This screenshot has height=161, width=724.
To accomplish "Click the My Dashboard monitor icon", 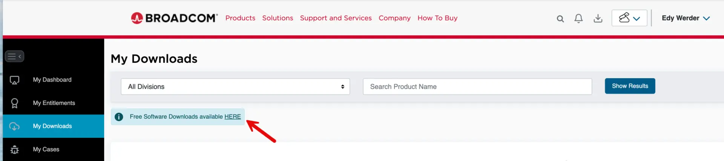I will (14, 80).
